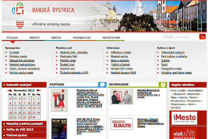
Task: Open Firmy a služby region link
Action: pos(178,91)
